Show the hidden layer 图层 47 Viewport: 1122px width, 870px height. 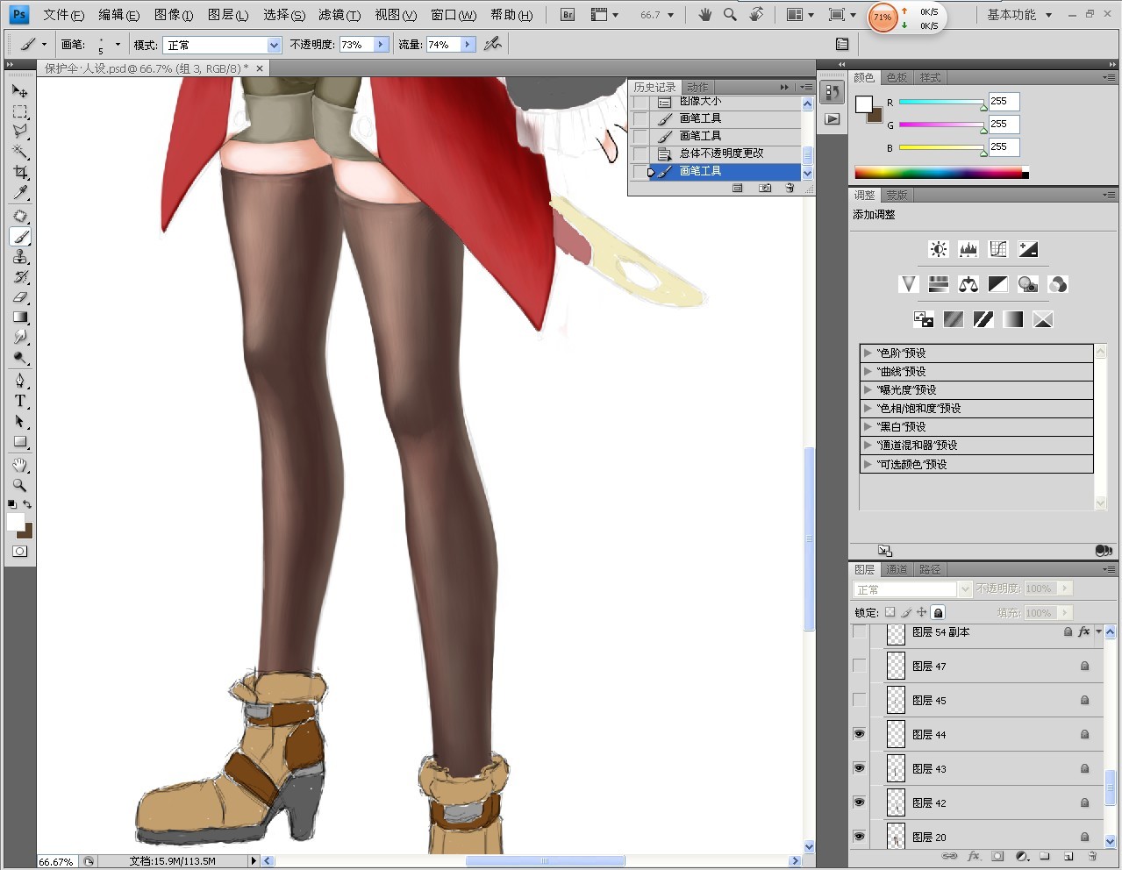(x=860, y=666)
